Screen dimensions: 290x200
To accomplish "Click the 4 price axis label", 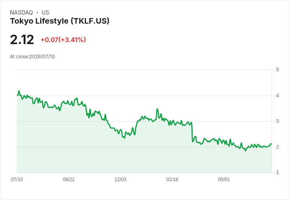I will point(277,96).
